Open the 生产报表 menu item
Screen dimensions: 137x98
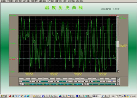click(x=50, y=1)
